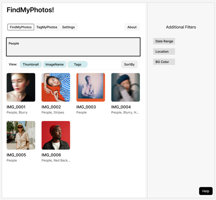This screenshot has height=200, width=216.
Task: Select the IMG_0005 photo thumbnail
Action: pos(21,135)
